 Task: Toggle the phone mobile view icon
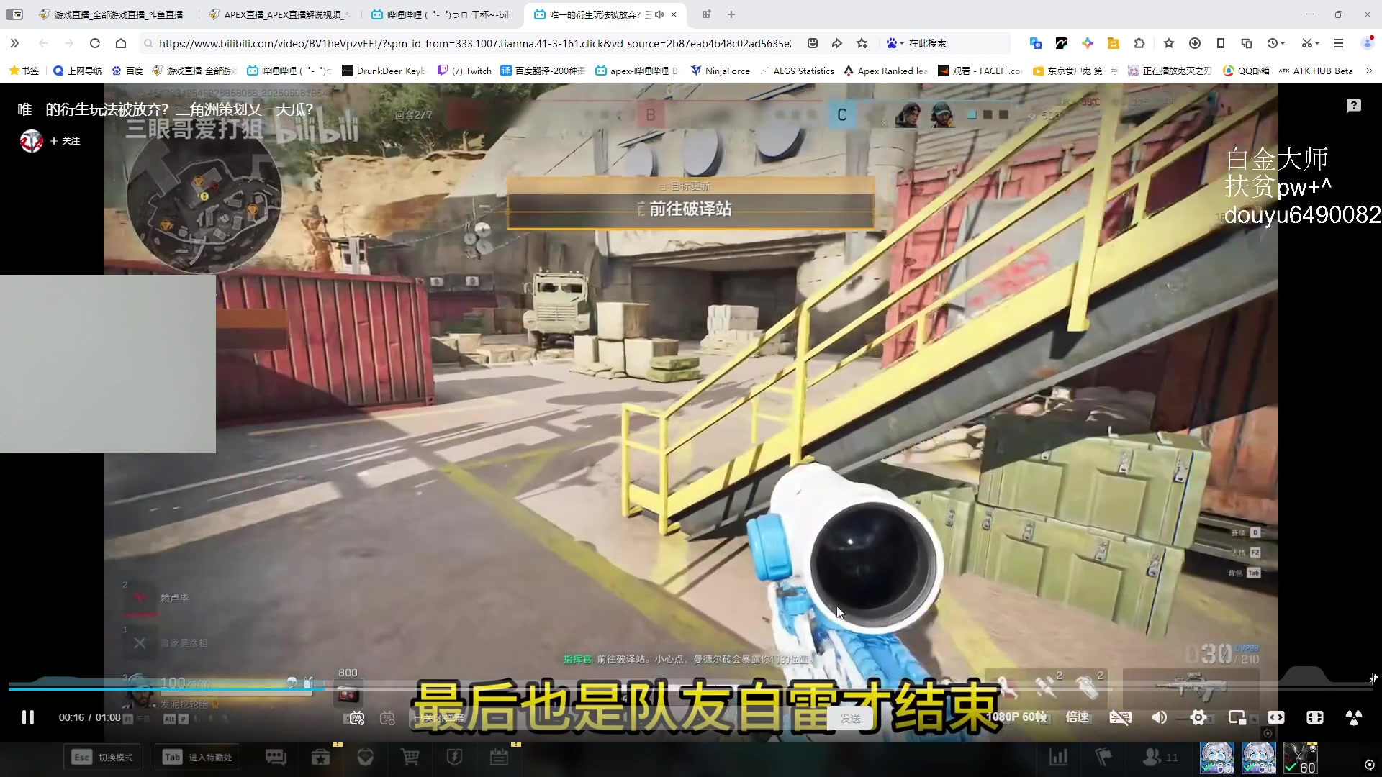1221,43
